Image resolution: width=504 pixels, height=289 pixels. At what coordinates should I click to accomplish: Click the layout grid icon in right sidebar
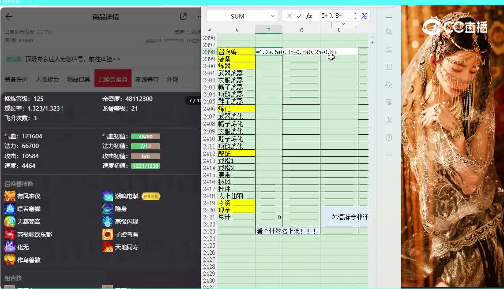[x=389, y=67]
